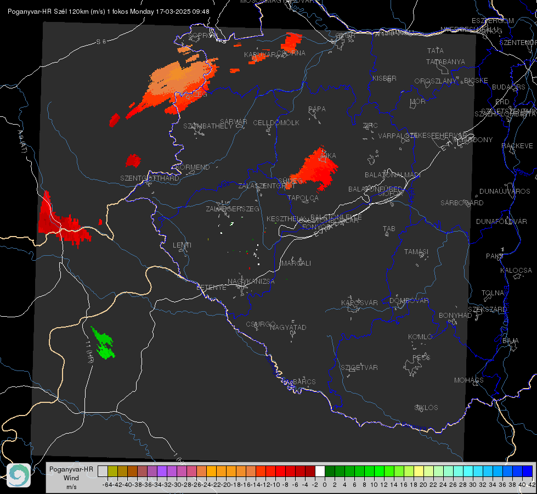Choose the pale yellow legend swatch
Screen dimensions: 537x494
[419, 471]
